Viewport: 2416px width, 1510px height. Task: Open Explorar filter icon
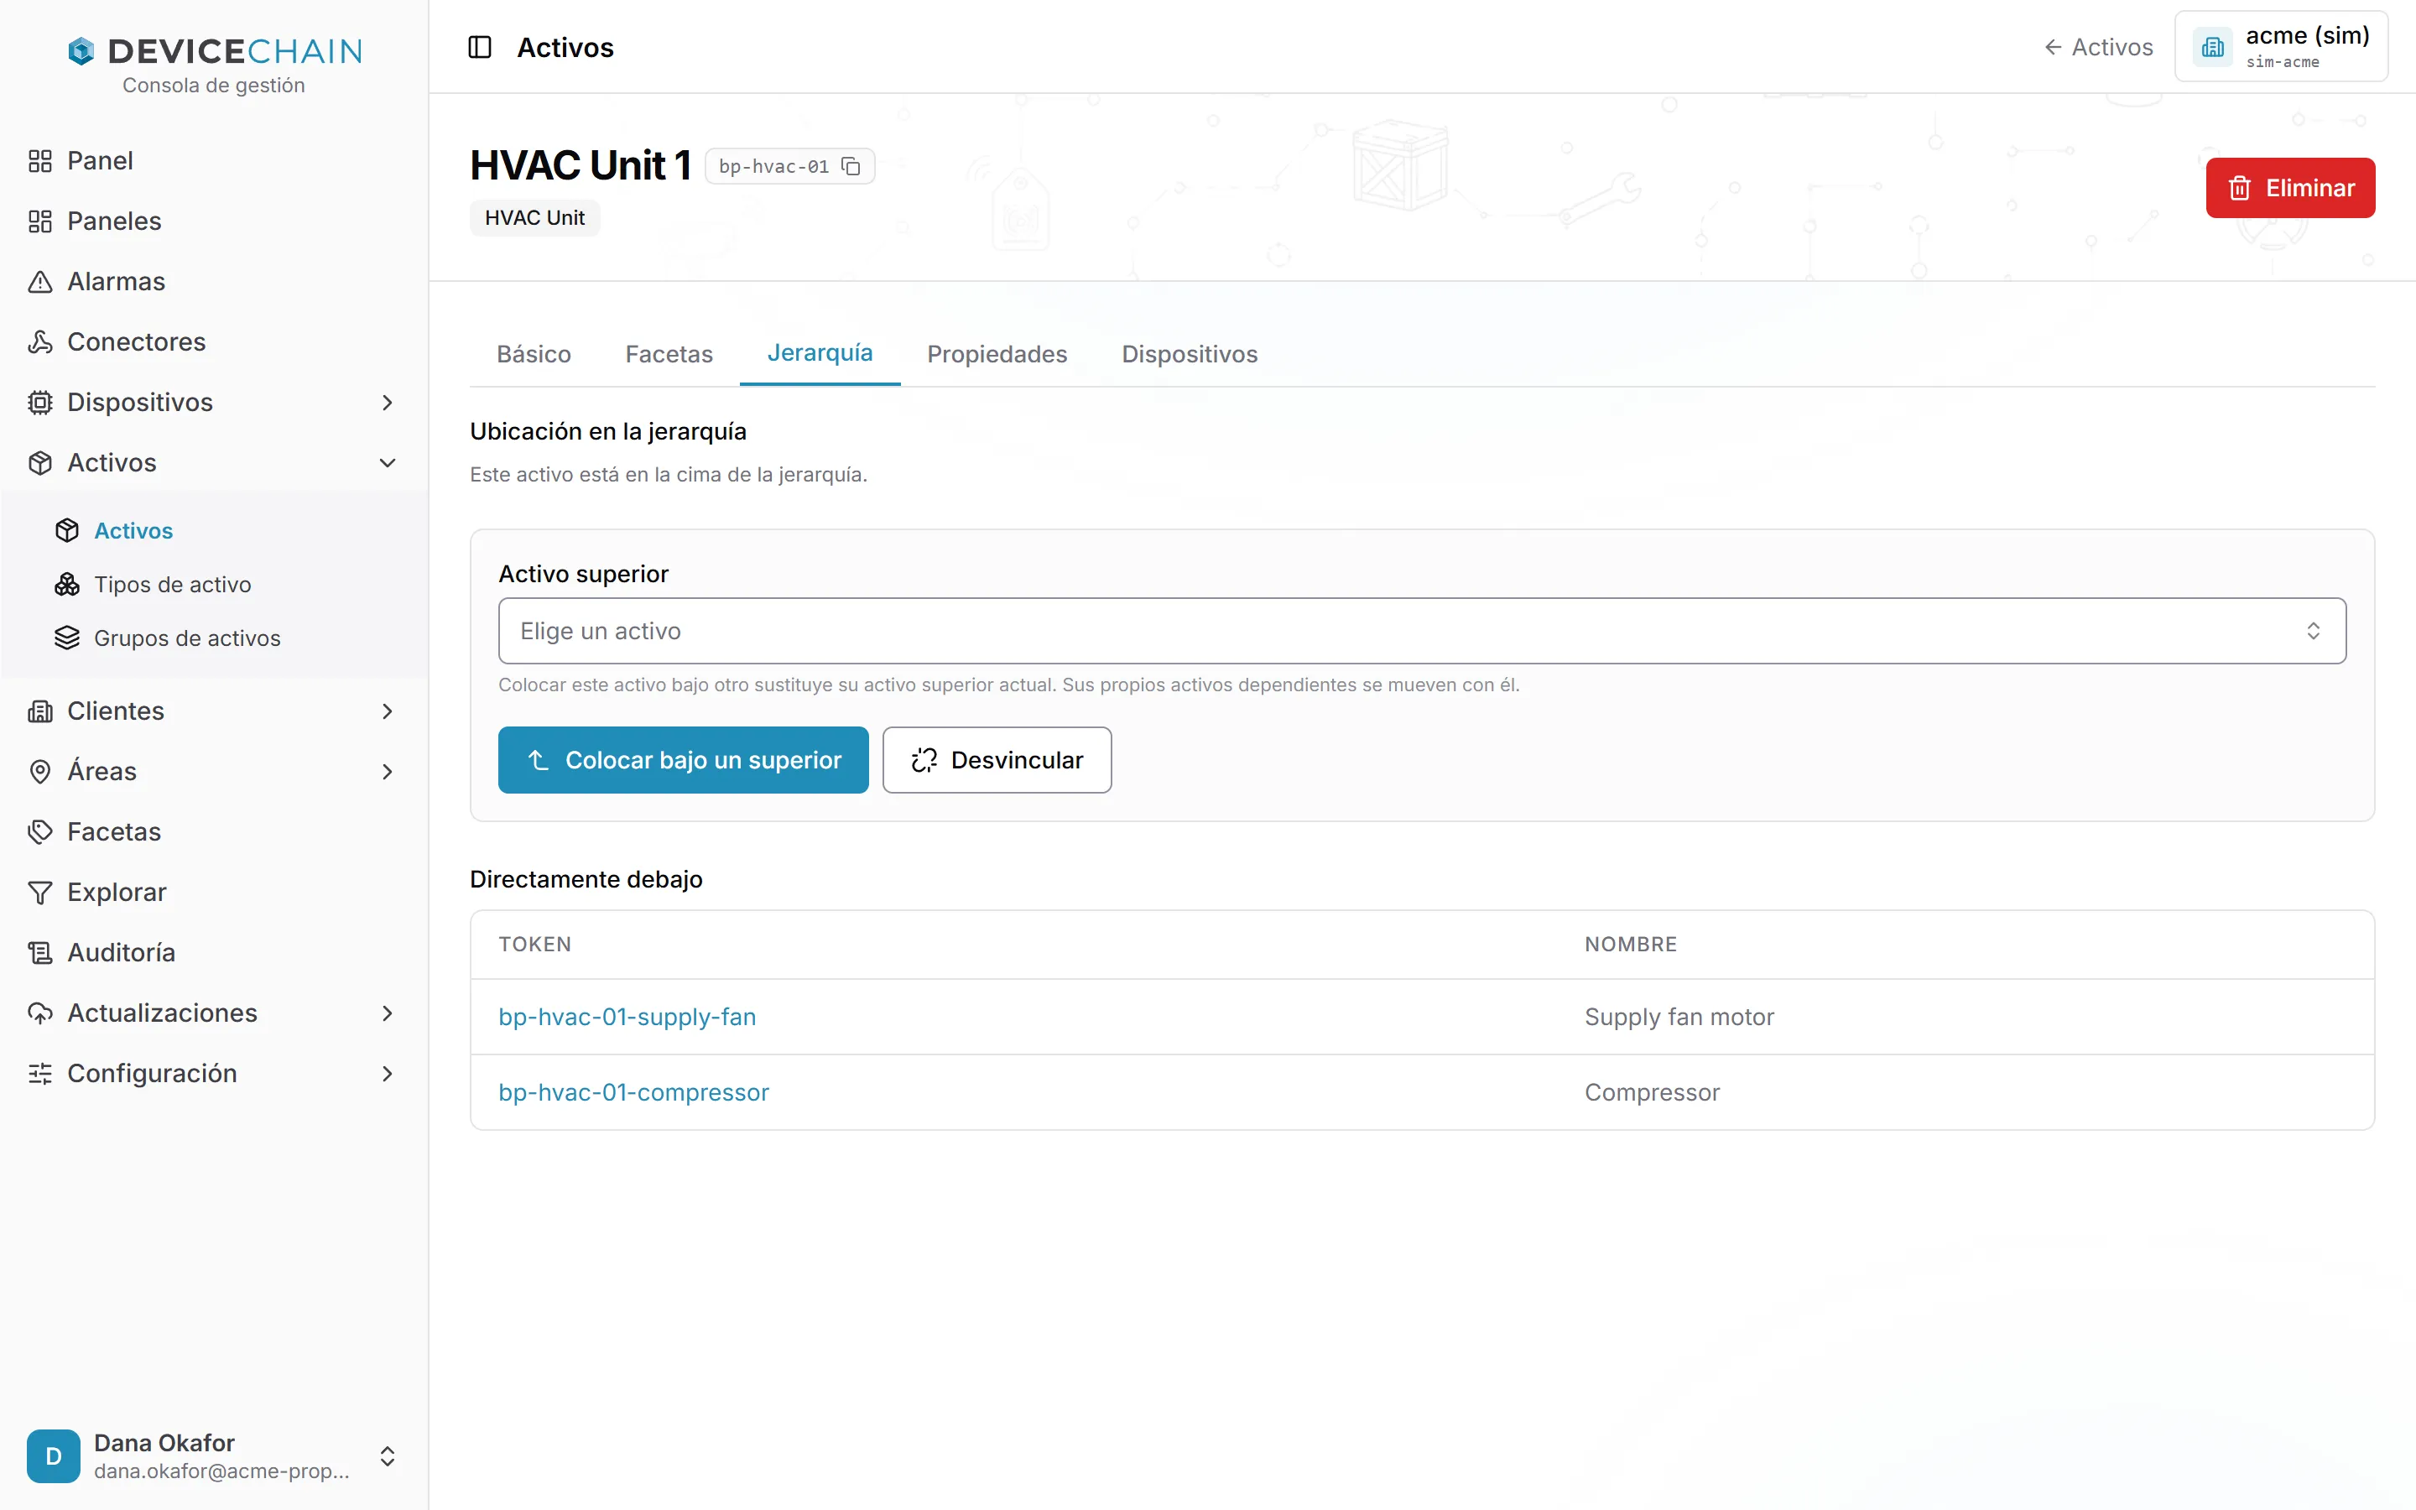click(40, 892)
